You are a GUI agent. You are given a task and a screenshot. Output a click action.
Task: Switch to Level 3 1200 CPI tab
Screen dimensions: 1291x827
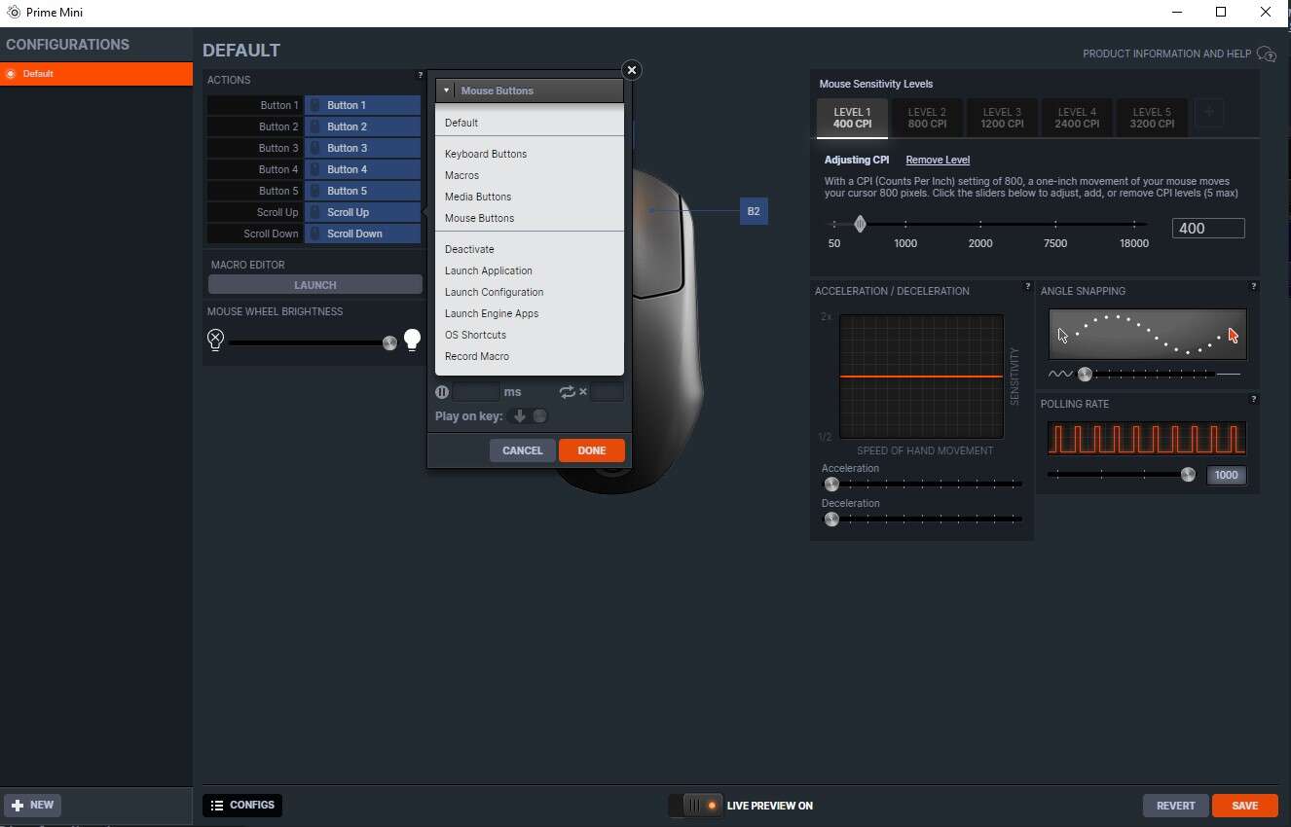click(1002, 118)
